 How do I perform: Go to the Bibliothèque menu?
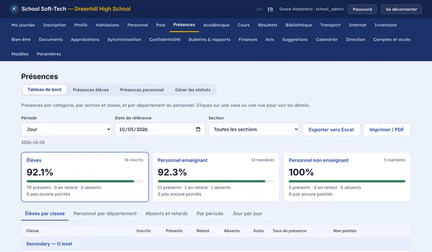(299, 25)
